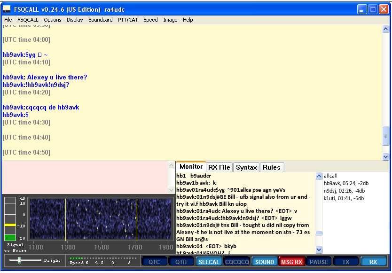The height and width of the screenshot is (273, 392).
Task: Open the Soundcard menu
Action: pyautogui.click(x=101, y=20)
